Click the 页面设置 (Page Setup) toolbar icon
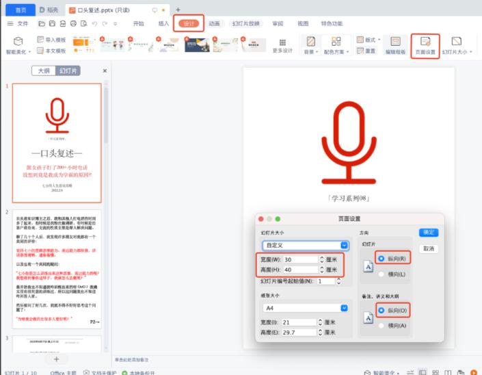The width and height of the screenshot is (482, 375). coord(425,42)
